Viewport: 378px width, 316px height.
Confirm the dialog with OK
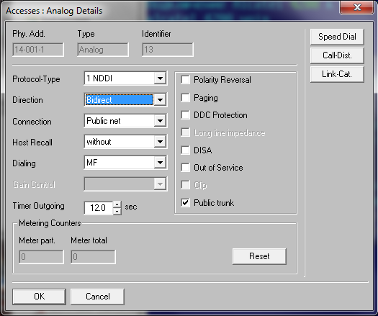click(39, 297)
